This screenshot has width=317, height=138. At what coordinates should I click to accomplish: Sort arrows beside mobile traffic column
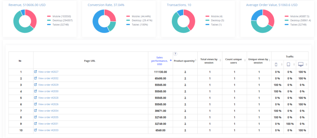(282, 65)
